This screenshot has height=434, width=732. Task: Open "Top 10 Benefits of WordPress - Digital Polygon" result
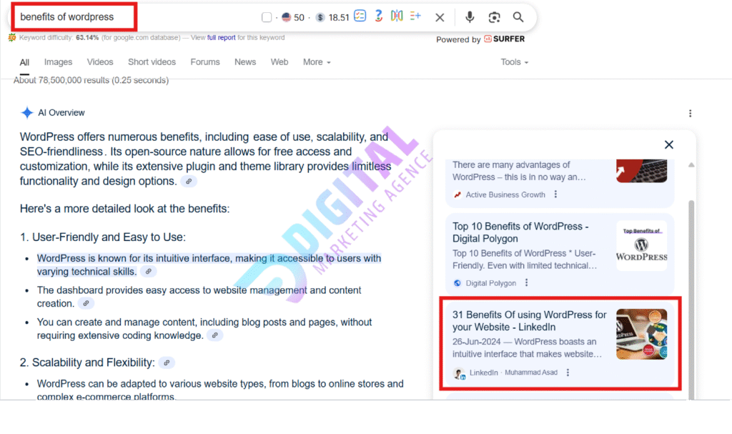click(520, 232)
